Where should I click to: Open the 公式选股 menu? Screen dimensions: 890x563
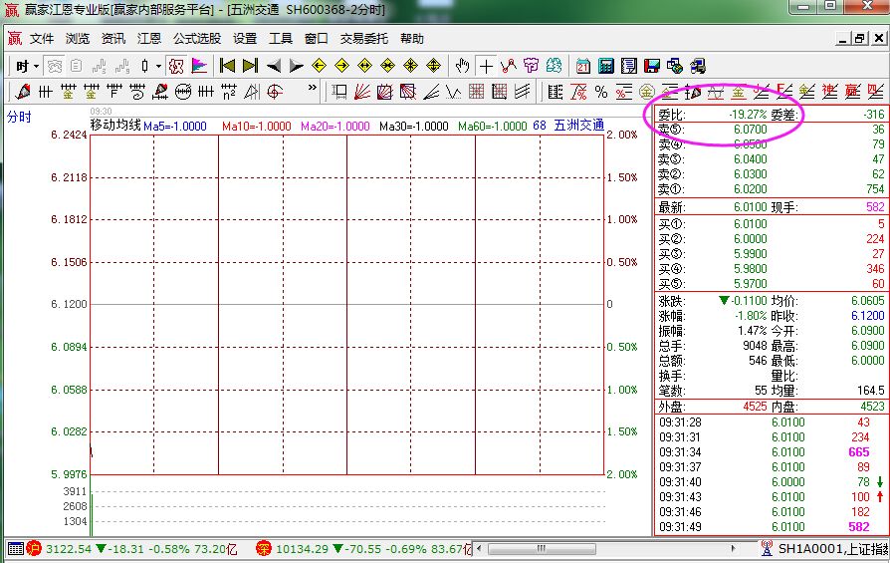click(197, 39)
